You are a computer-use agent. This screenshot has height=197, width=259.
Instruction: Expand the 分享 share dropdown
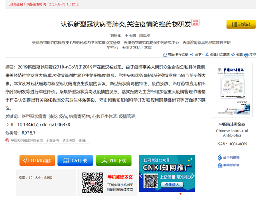[x=197, y=55]
